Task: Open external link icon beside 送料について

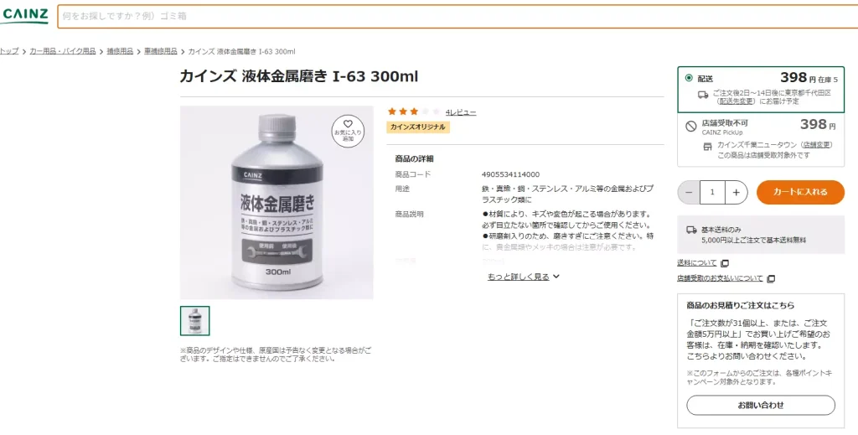Action: tap(725, 263)
